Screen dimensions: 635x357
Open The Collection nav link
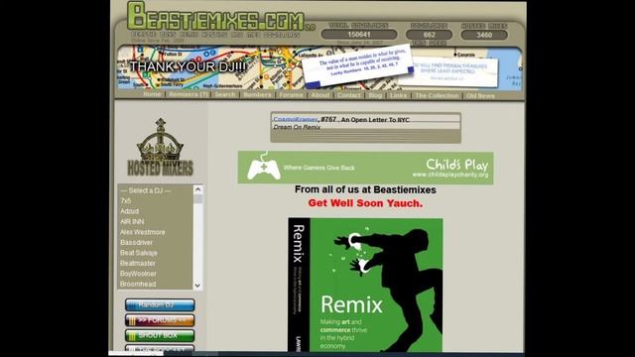point(437,96)
